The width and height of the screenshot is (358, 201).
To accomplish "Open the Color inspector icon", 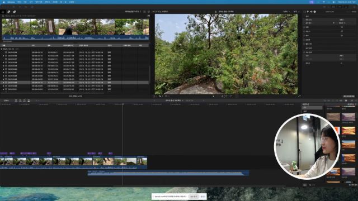I will (308, 12).
